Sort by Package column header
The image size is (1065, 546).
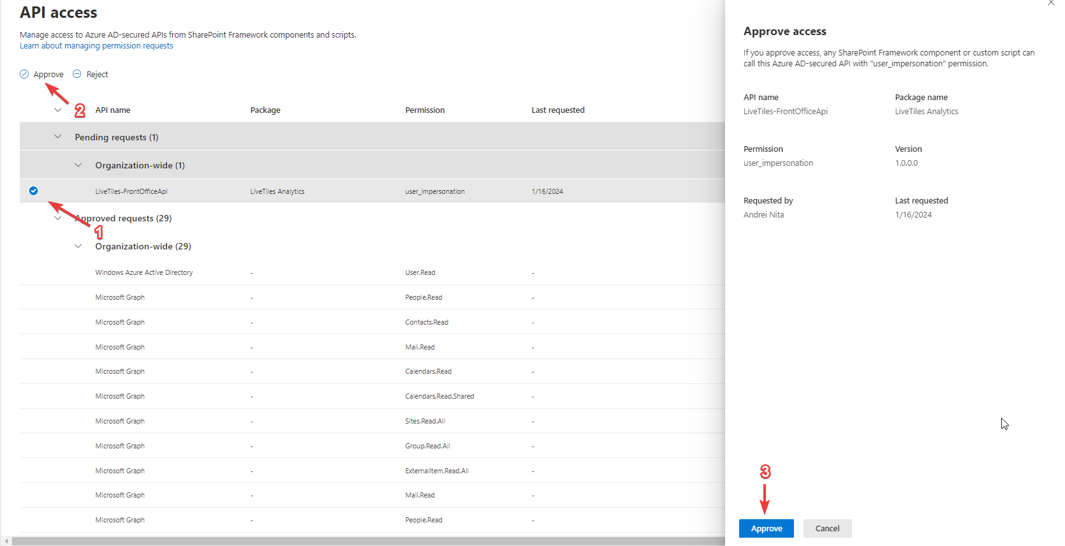click(265, 110)
